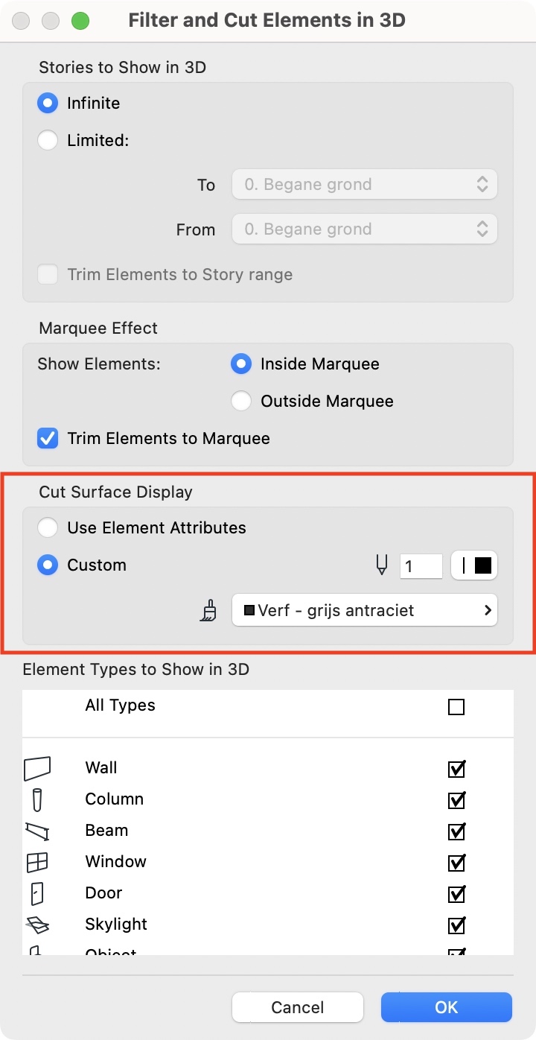536x1040 pixels.
Task: Choose Outside Marquee option
Action: (241, 401)
